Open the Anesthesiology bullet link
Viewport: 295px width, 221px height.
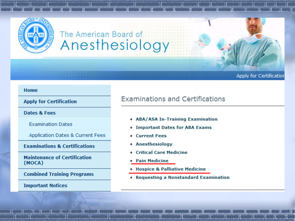154,144
